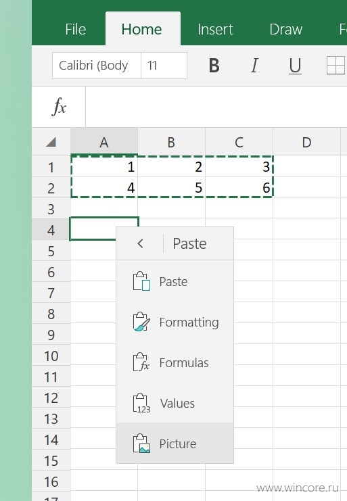347x501 pixels.
Task: Open the font size 11 box
Action: point(164,66)
